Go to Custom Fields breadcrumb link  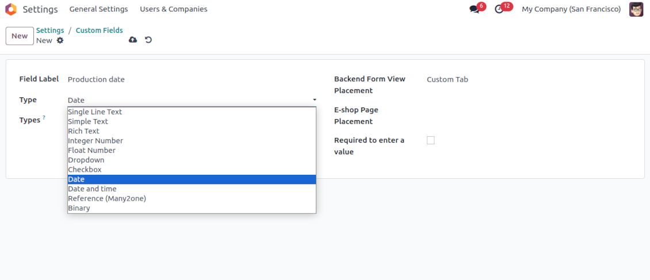coord(99,30)
